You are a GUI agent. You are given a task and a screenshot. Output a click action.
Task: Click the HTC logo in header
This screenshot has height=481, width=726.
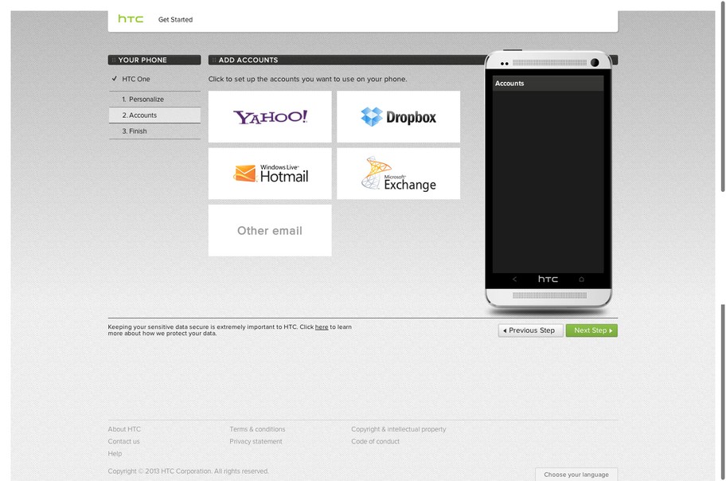pyautogui.click(x=131, y=19)
